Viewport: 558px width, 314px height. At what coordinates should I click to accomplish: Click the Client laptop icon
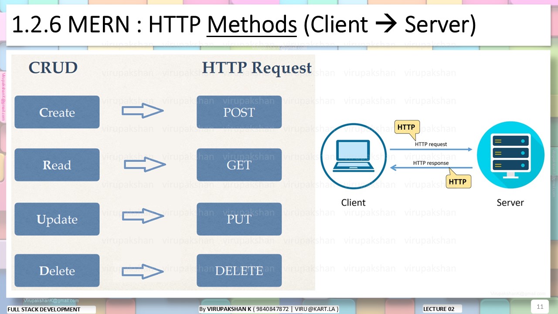[354, 156]
